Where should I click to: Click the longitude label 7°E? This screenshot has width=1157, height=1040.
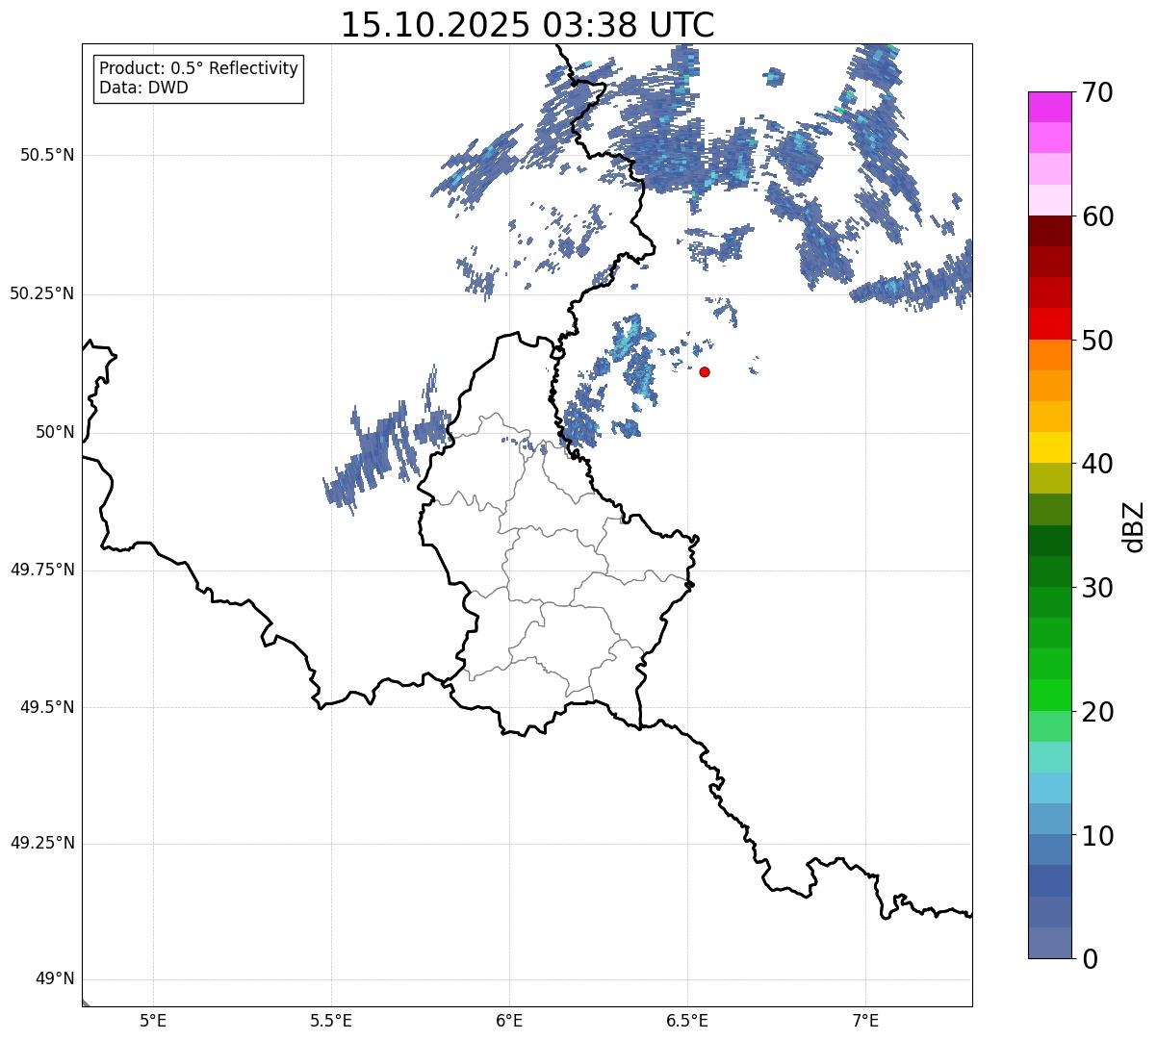(x=865, y=1021)
